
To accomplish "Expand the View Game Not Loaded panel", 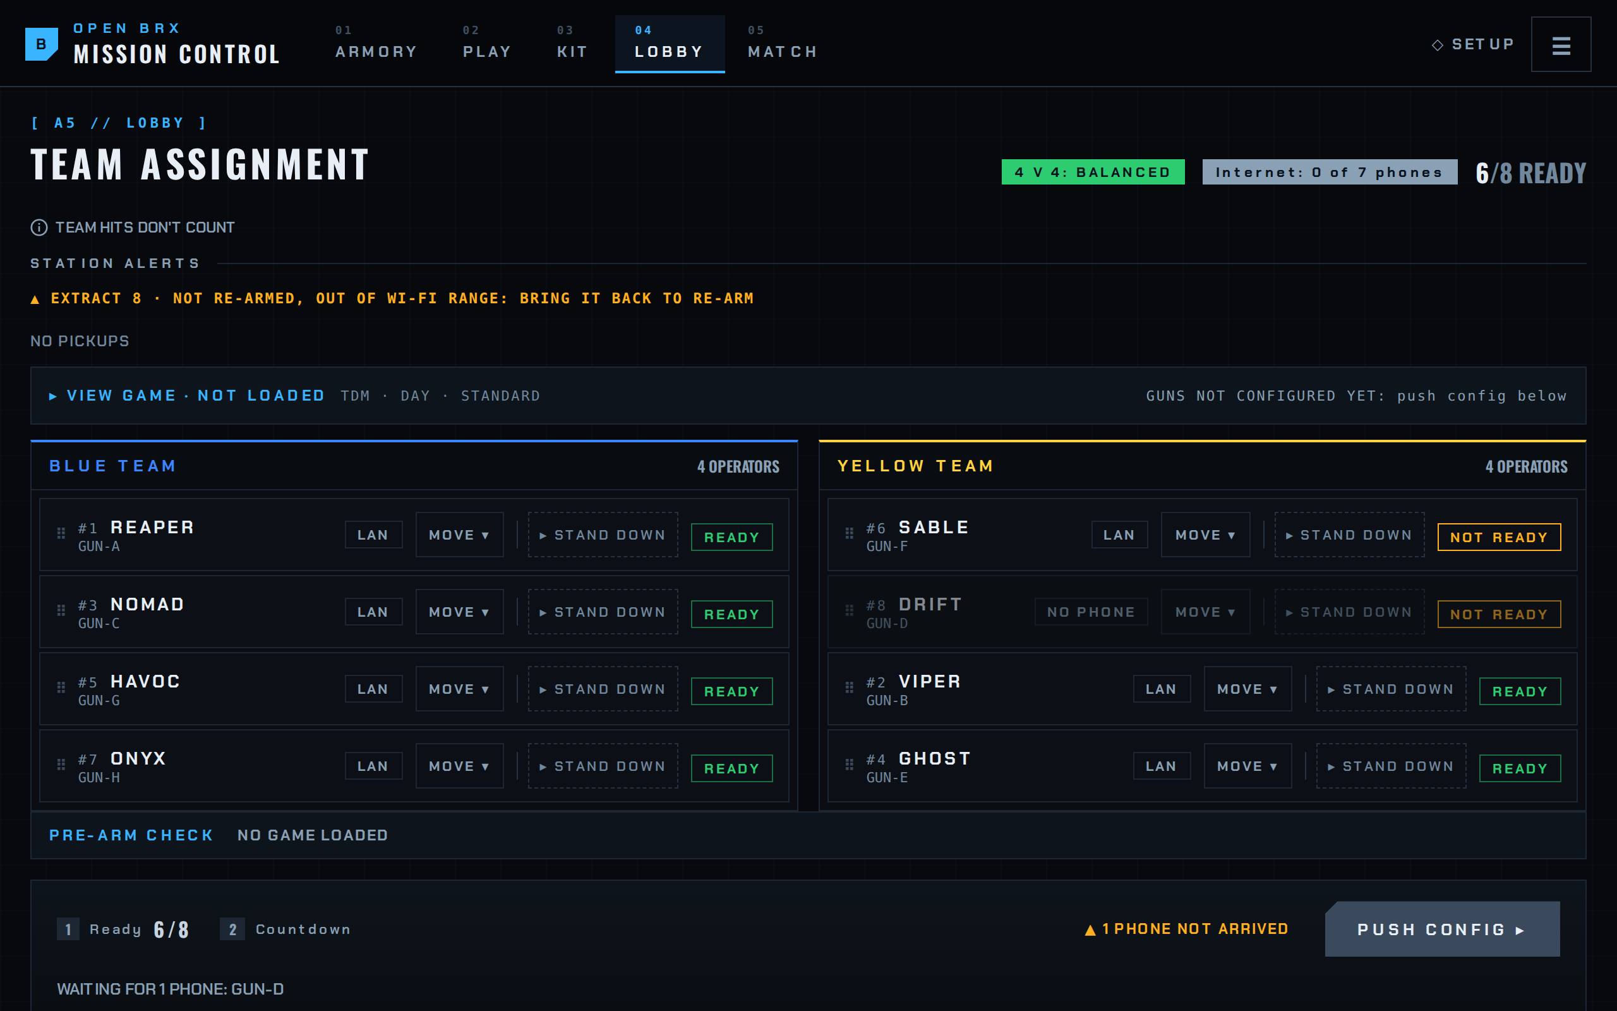I will click(x=808, y=395).
